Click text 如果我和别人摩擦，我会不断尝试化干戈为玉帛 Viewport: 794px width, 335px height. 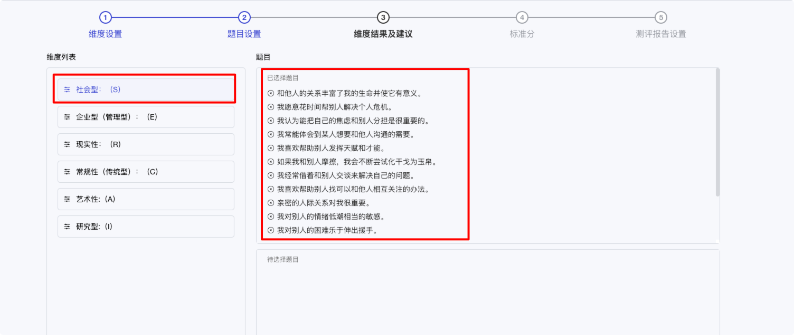click(x=357, y=162)
